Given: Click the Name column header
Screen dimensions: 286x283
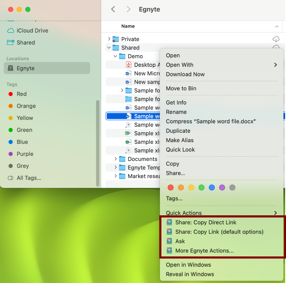Looking at the screenshot, I should [128, 26].
